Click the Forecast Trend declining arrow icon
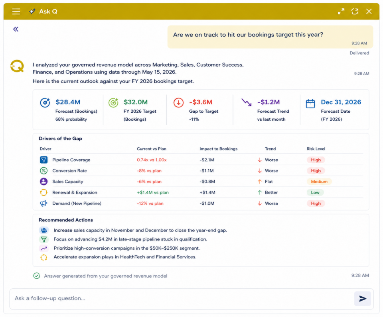 click(247, 102)
